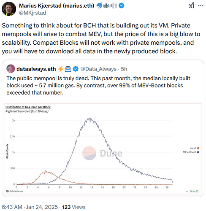This screenshot has height=211, width=206.
Task: Click Marius's blue verified badge
Action: 121,6
